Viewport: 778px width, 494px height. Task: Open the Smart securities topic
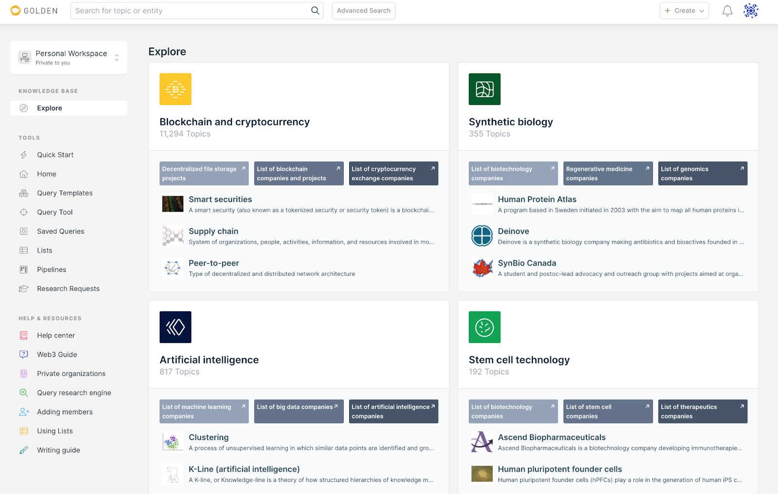pos(220,200)
